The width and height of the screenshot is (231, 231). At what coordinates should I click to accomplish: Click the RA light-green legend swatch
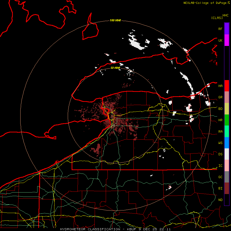(227, 131)
